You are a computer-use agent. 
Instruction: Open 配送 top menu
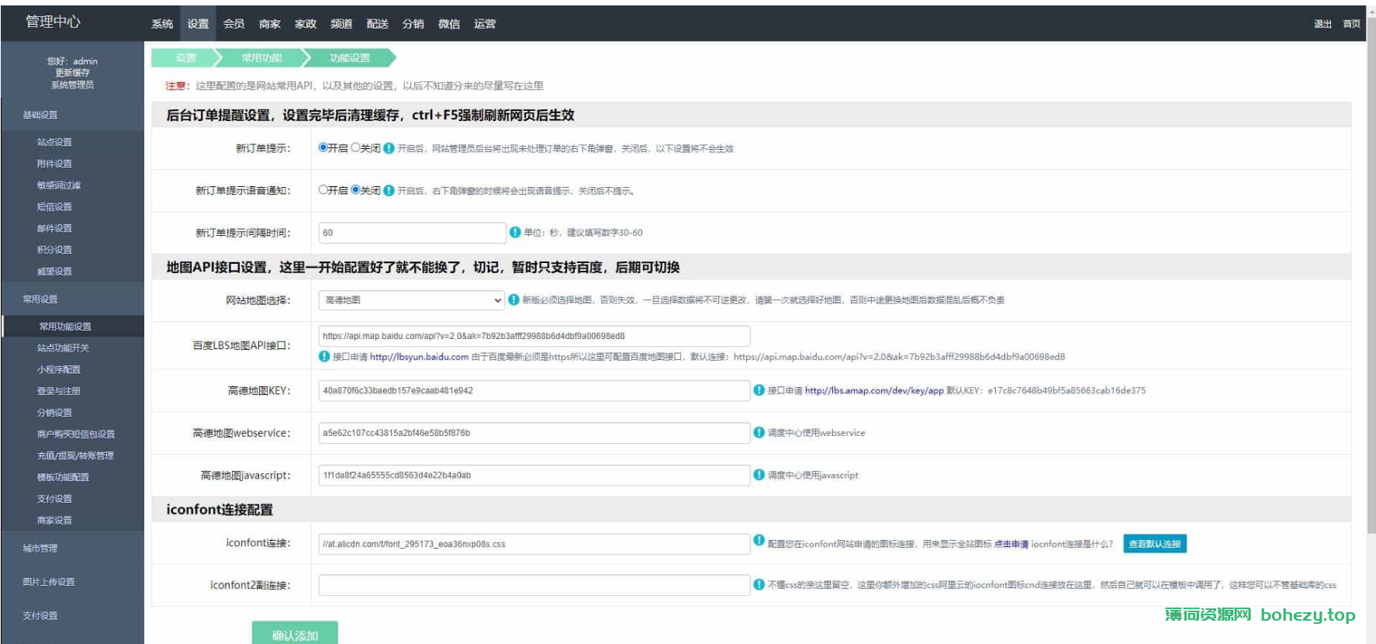(377, 24)
